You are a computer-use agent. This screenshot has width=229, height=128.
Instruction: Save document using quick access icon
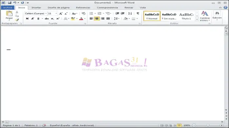pyautogui.click(x=10, y=3)
